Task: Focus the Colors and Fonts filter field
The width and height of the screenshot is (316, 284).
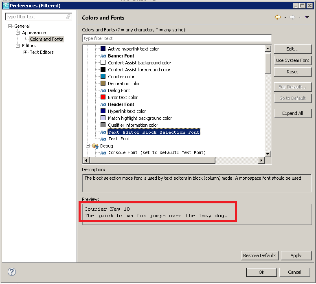Action: click(177, 38)
